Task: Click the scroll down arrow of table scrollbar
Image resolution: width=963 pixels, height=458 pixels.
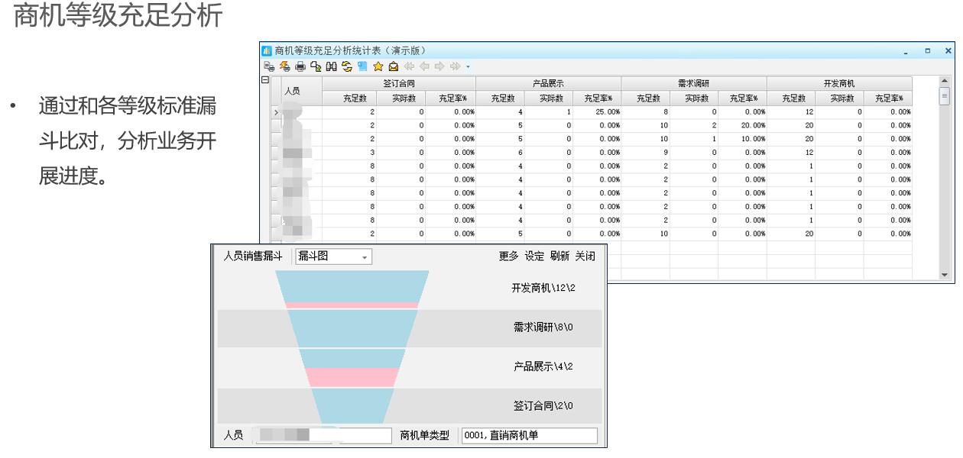Action: coord(944,275)
